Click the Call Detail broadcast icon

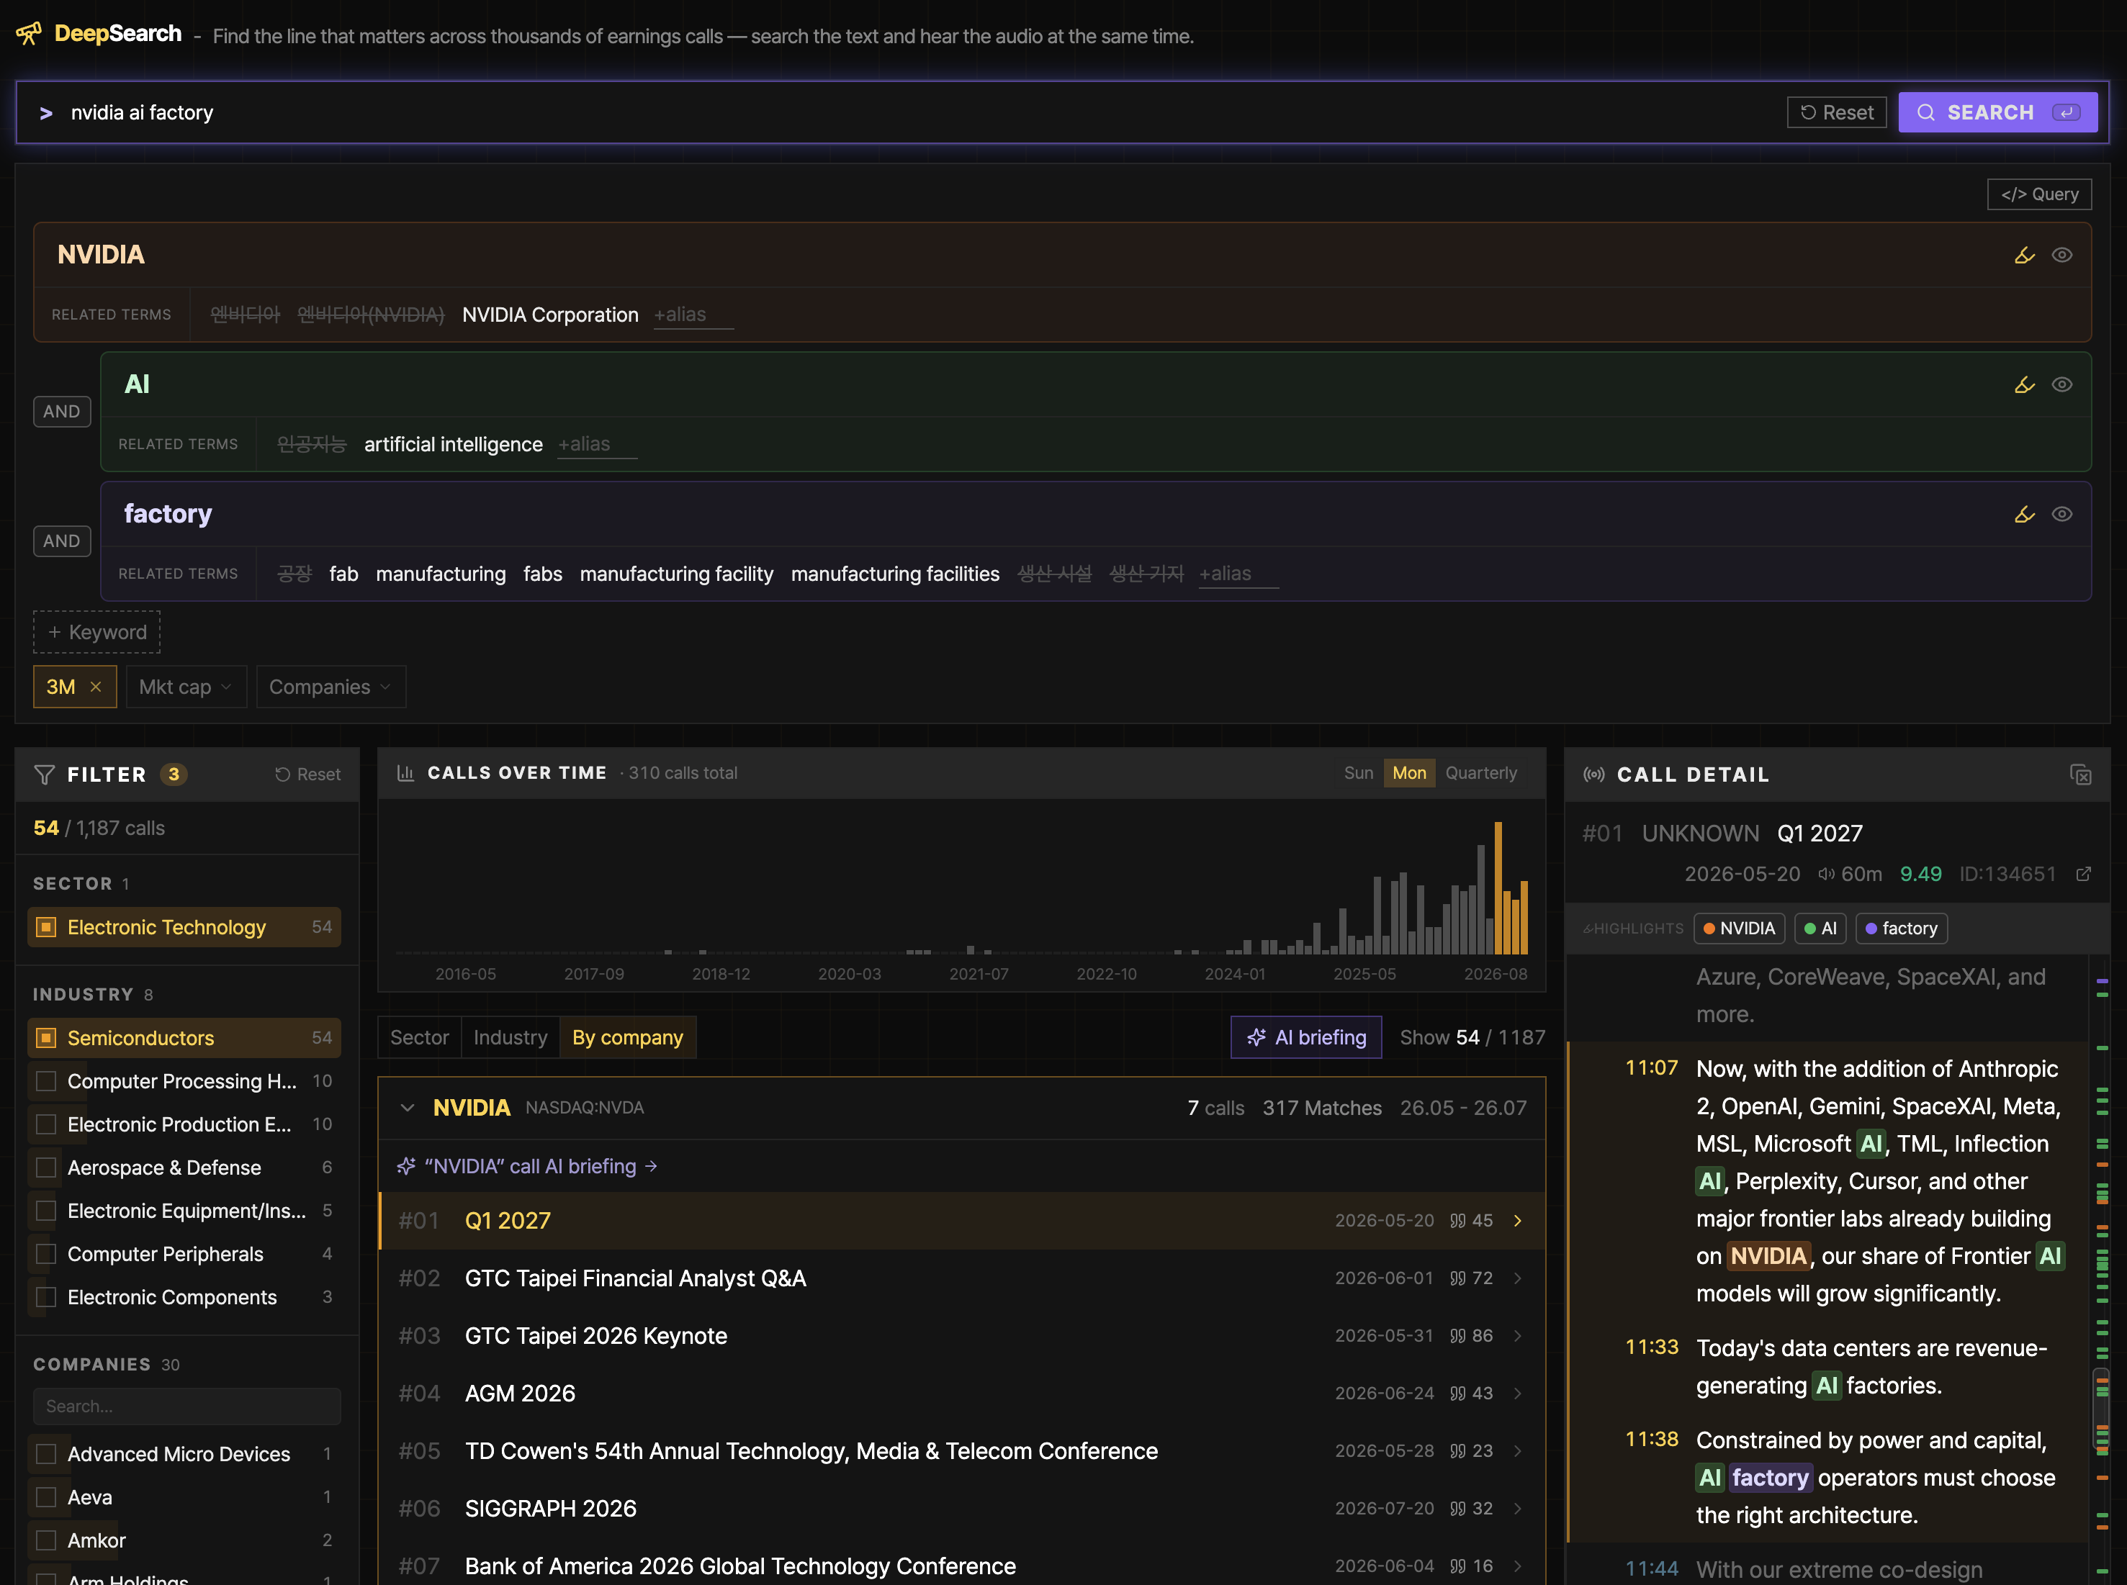point(1593,775)
